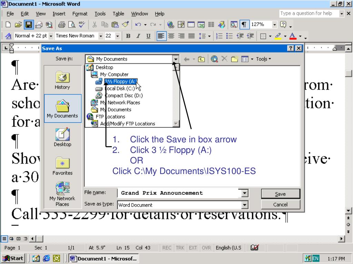Select Compact Disc (D:) in the list
This screenshot has height=264, width=353.
pyautogui.click(x=119, y=96)
